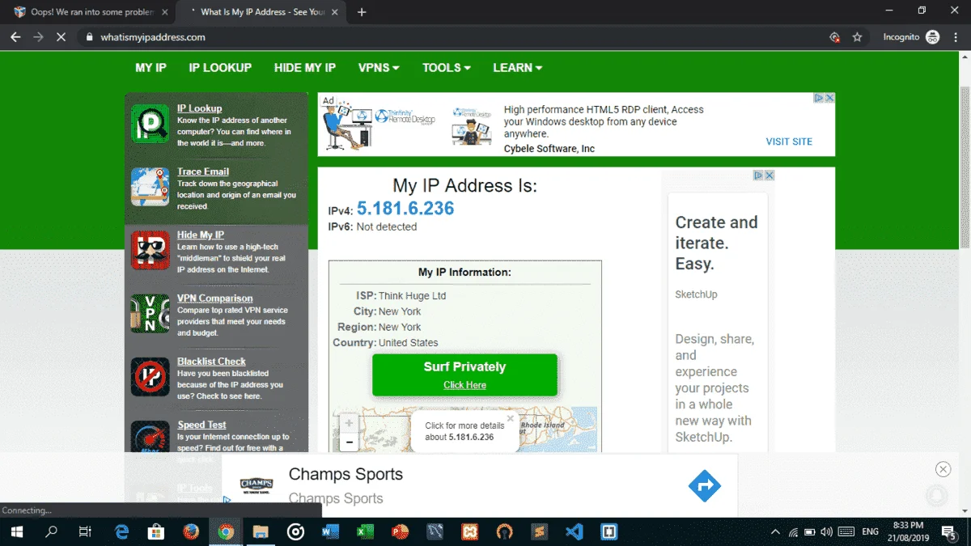971x546 pixels.
Task: Zoom out on the map
Action: [x=349, y=442]
